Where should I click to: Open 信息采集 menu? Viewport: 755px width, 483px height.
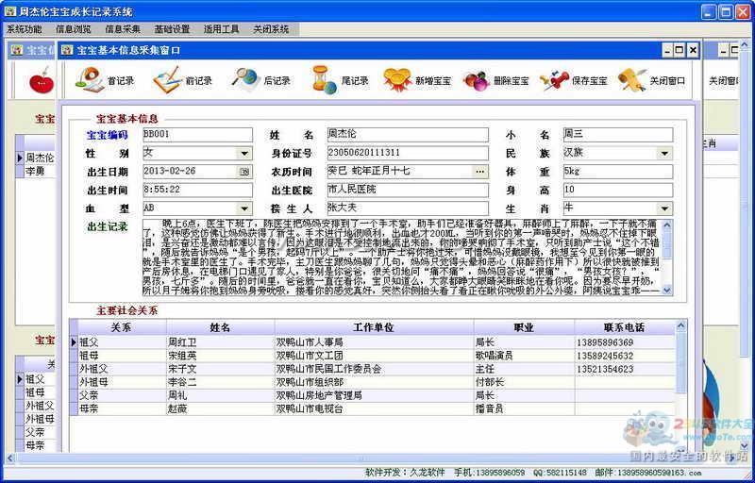(123, 29)
